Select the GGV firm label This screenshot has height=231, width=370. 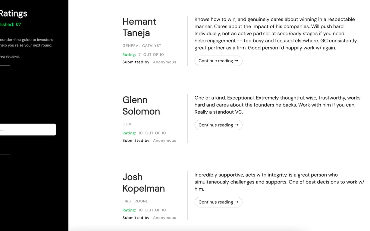(127, 124)
